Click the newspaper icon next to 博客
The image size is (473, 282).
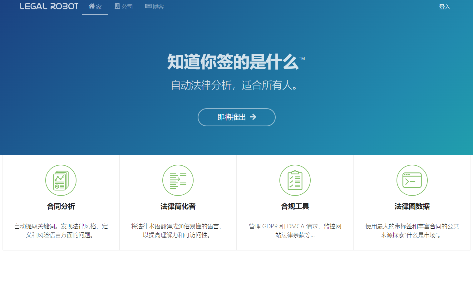coord(148,6)
